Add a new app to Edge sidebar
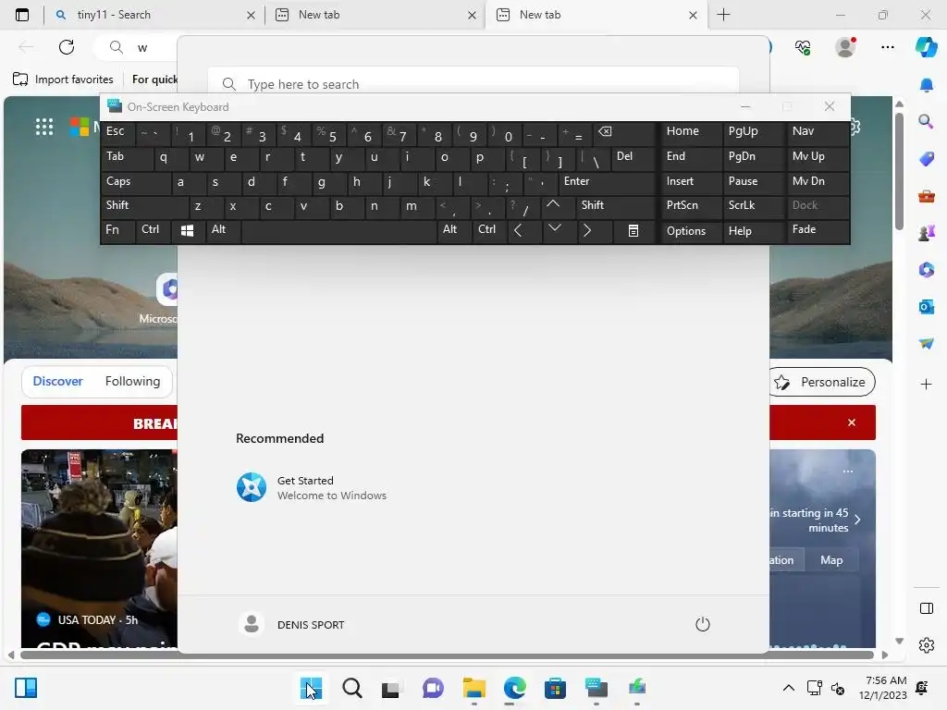Screen dimensions: 947x710 926,384
